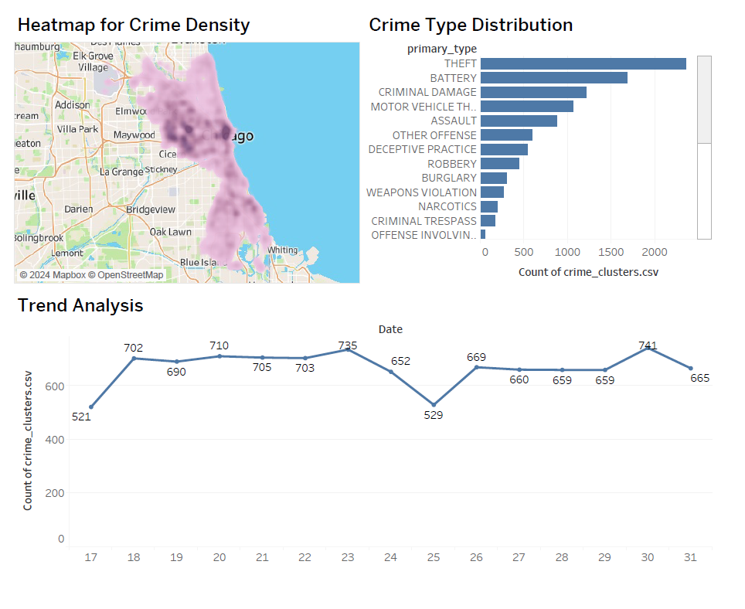Viewport: 745px width, 609px height.
Task: Select the data point labeled 710
Action: (x=219, y=356)
